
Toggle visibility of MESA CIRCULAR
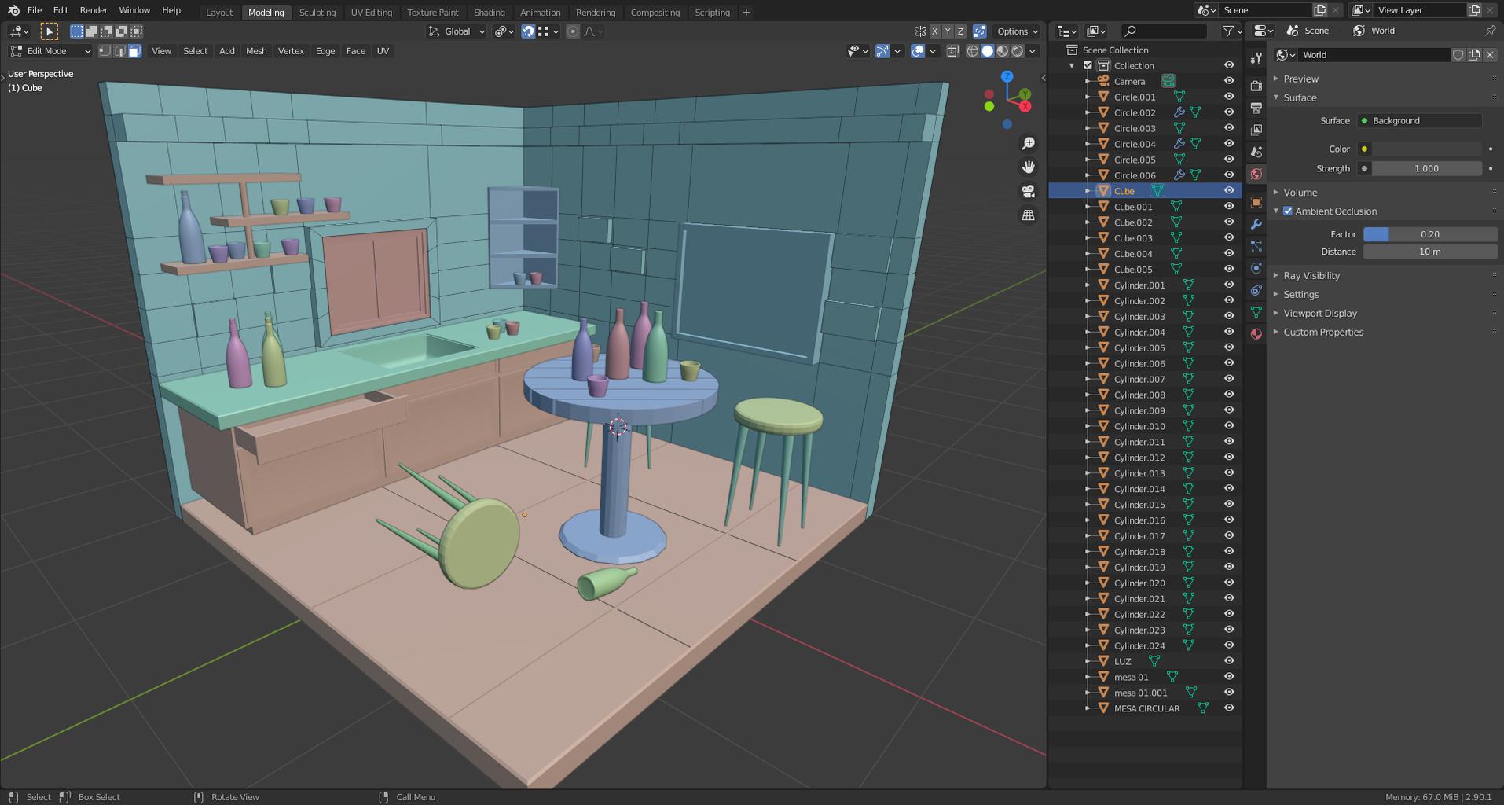pyautogui.click(x=1229, y=708)
